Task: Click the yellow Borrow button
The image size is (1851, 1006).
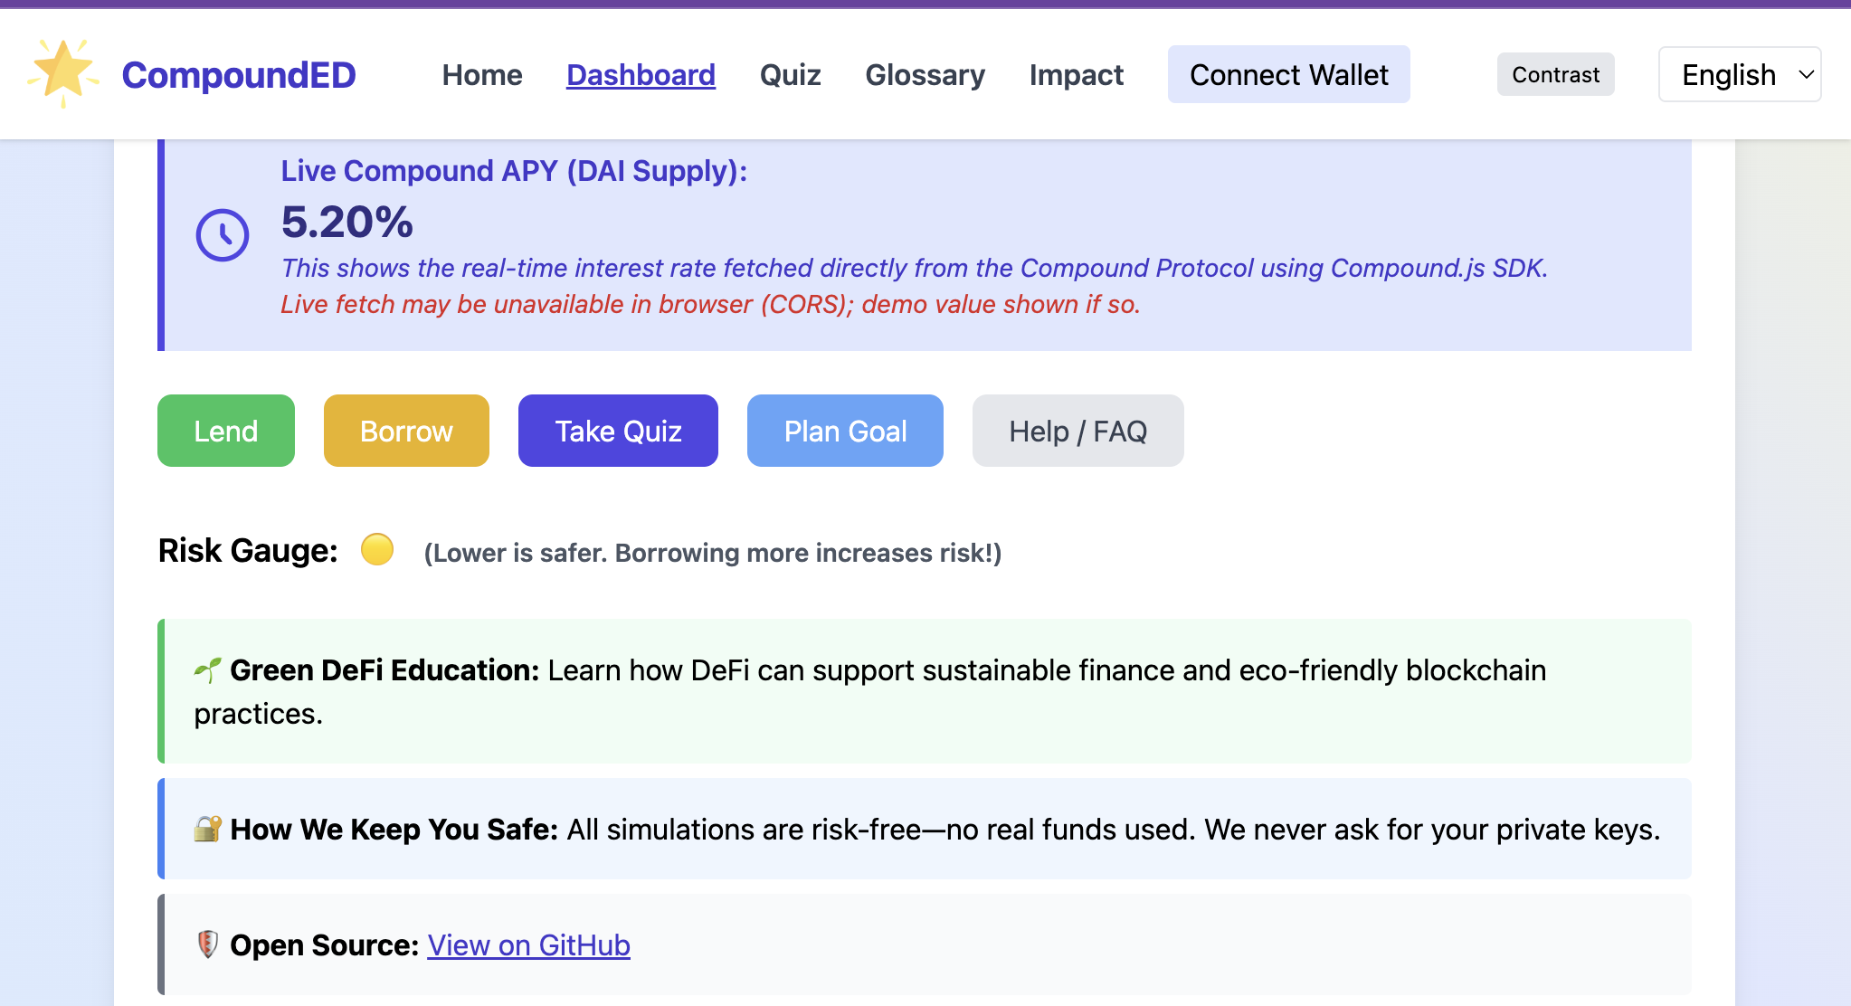Action: pyautogui.click(x=406, y=431)
